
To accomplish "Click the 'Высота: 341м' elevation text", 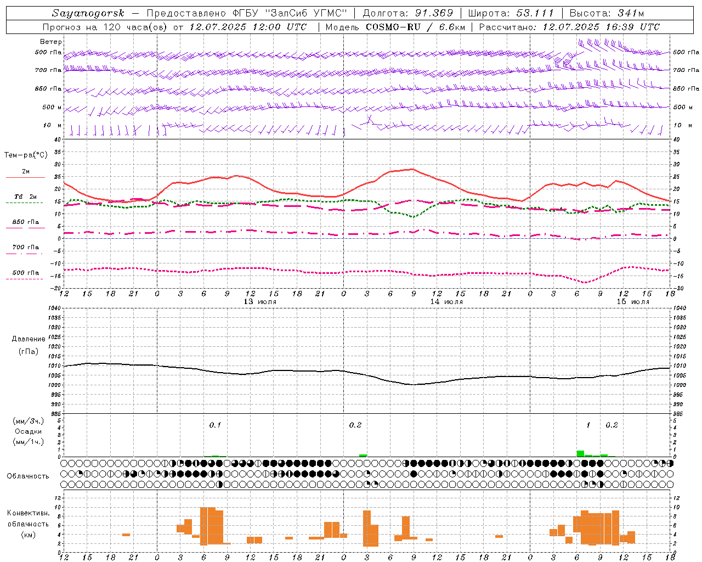I will [x=607, y=13].
